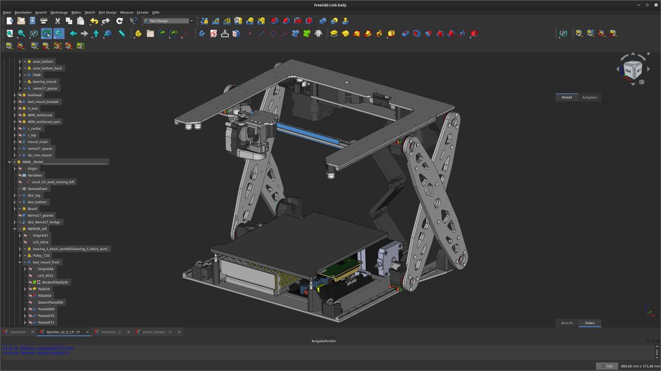Screen dimensions: 661x371
Task: Toggle visibility eye of ALU_top
Action: pos(20,195)
